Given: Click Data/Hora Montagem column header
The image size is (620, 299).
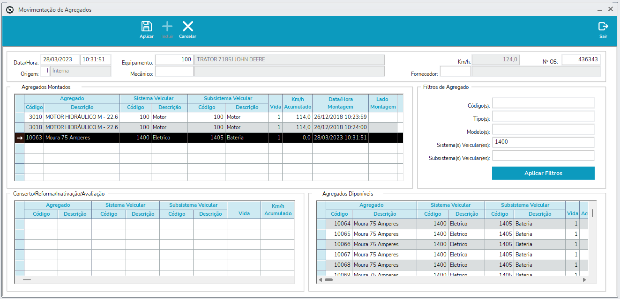Looking at the screenshot, I should (340, 103).
